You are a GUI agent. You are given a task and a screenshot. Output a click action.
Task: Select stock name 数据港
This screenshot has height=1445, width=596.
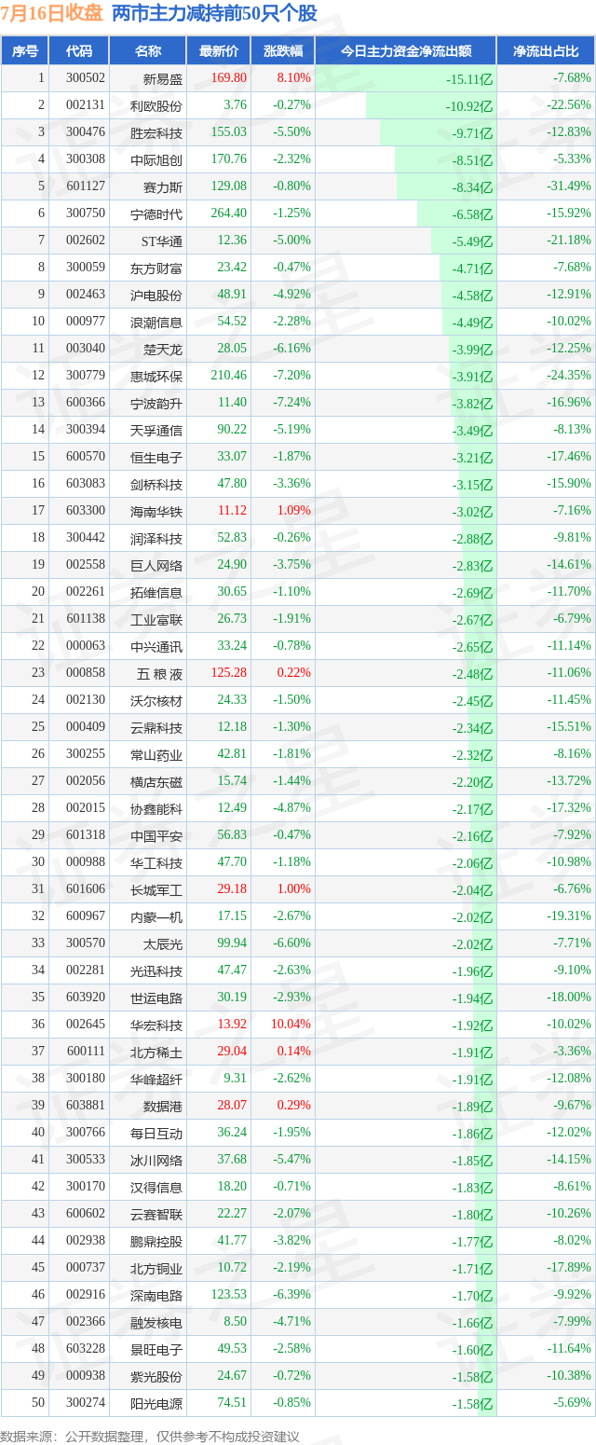pyautogui.click(x=163, y=1107)
